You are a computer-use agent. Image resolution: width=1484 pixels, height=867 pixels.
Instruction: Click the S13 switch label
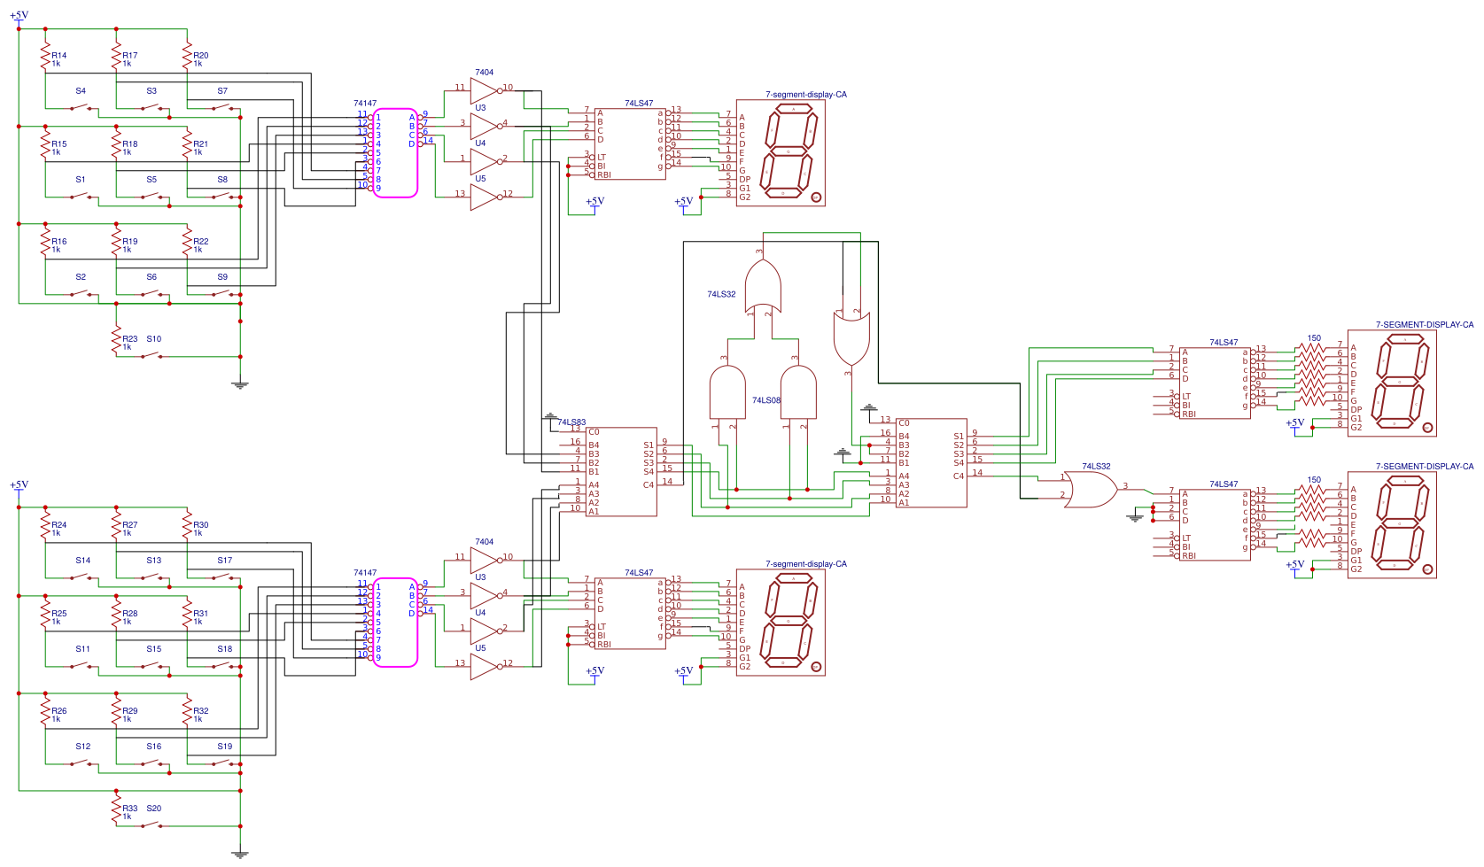(x=154, y=560)
